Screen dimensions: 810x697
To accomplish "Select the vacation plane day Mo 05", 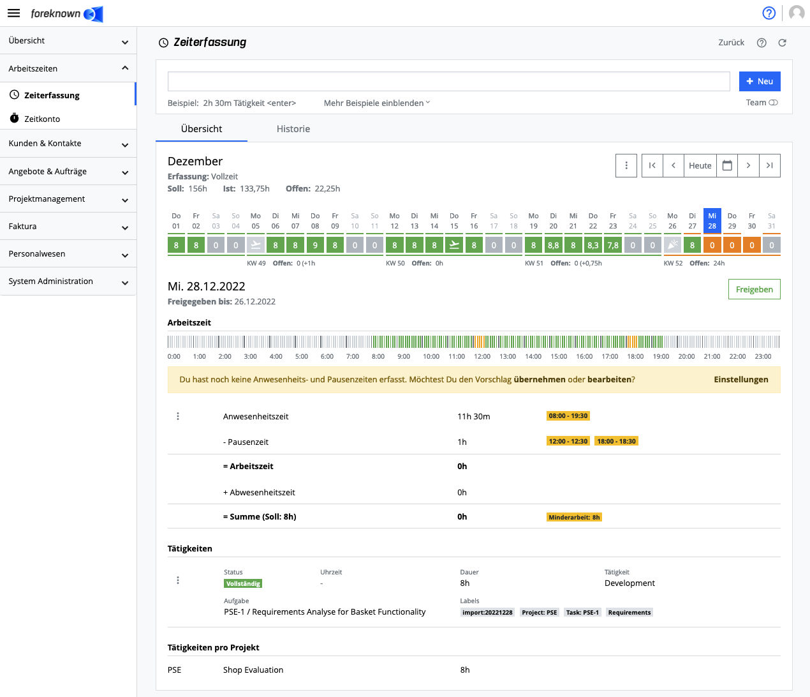I will (256, 244).
